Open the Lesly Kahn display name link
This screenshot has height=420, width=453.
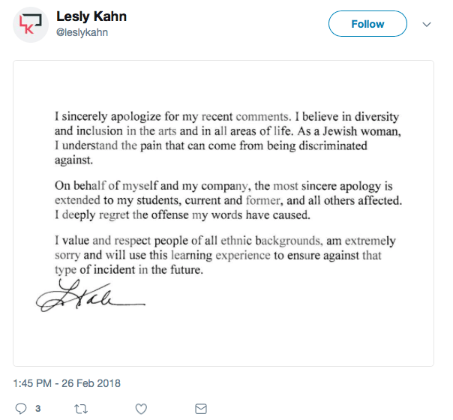tap(91, 16)
